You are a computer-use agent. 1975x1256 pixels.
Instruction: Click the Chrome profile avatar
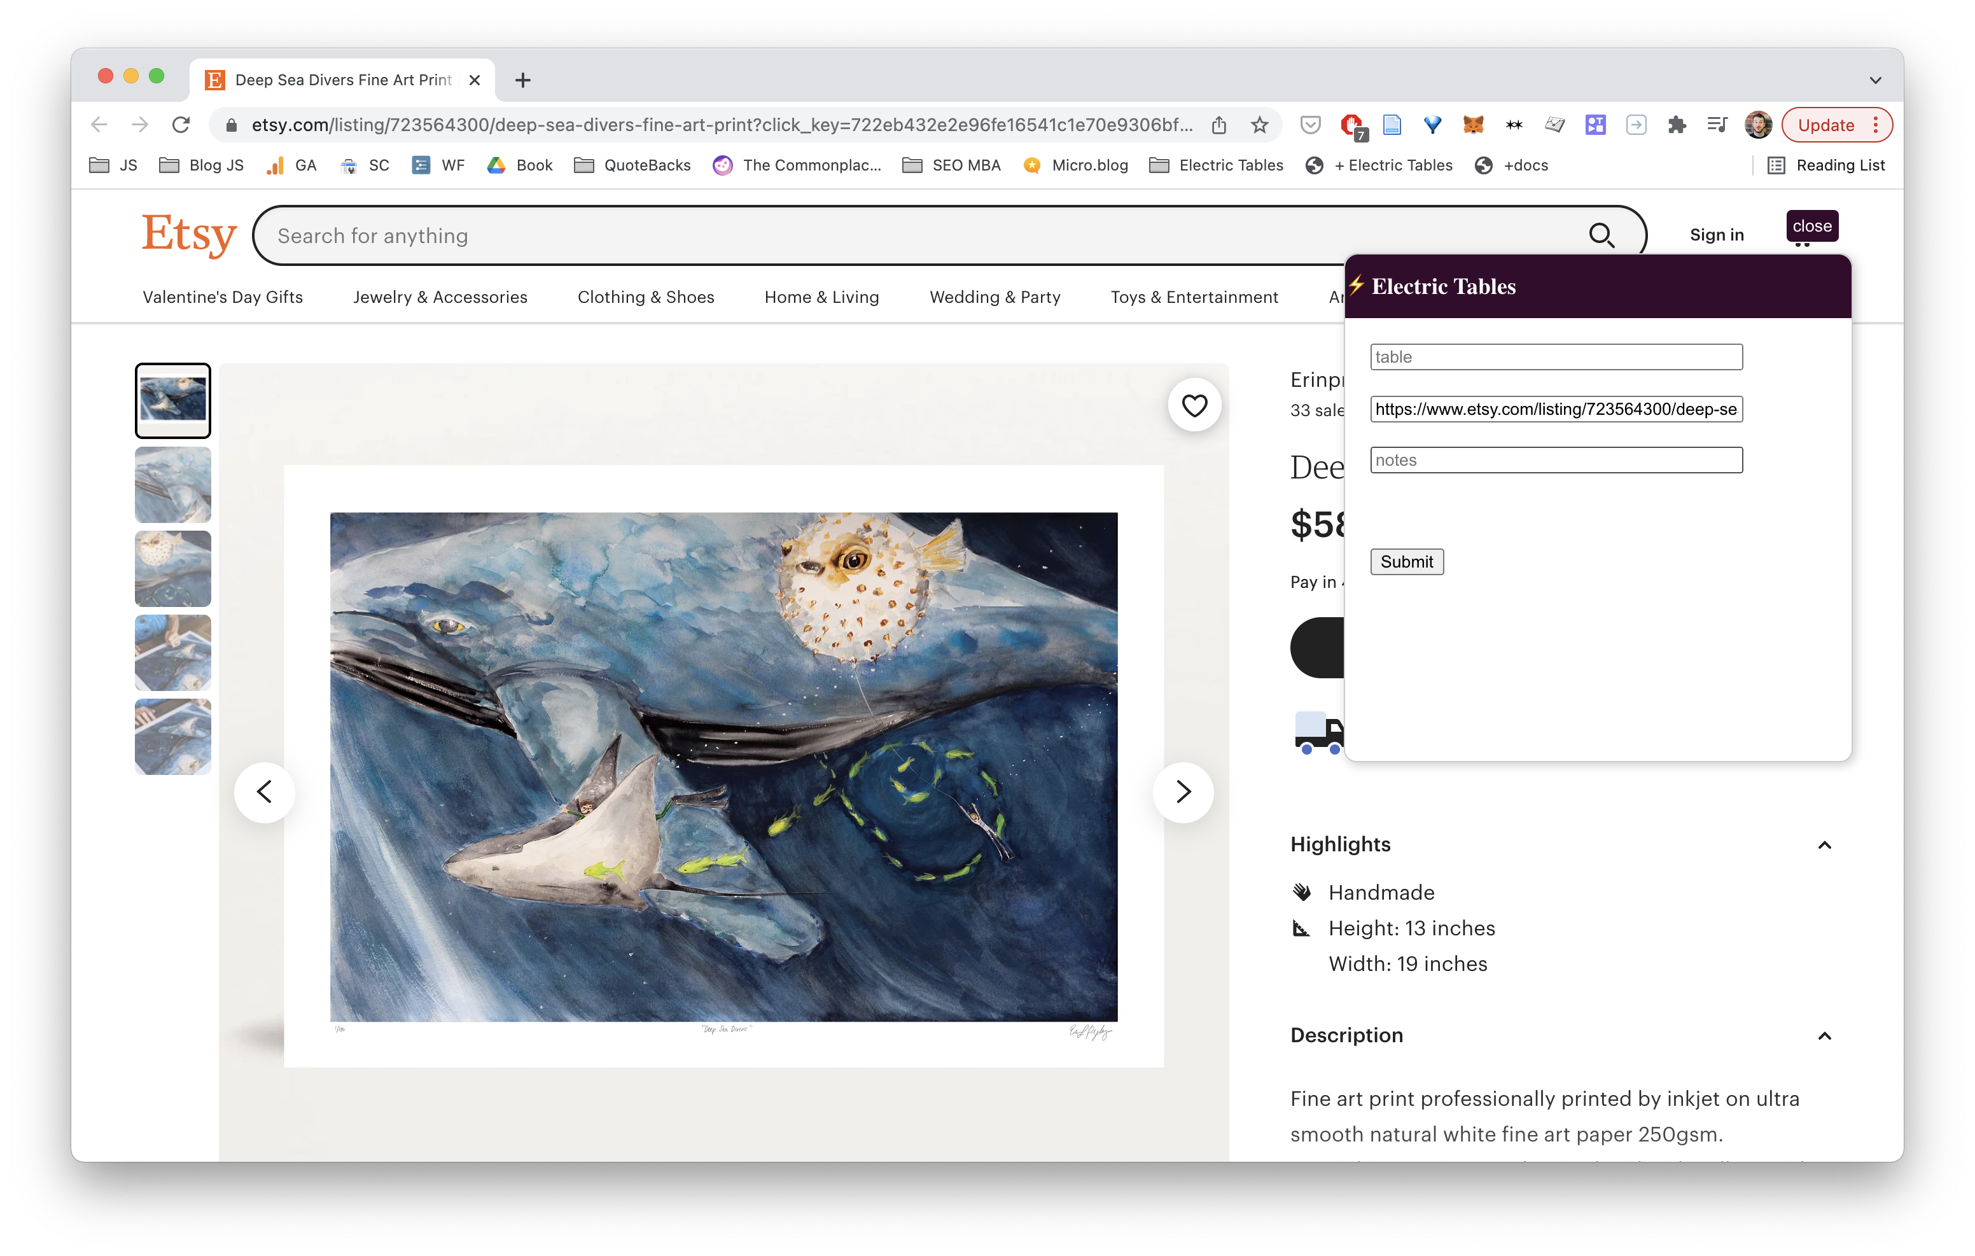coord(1757,125)
